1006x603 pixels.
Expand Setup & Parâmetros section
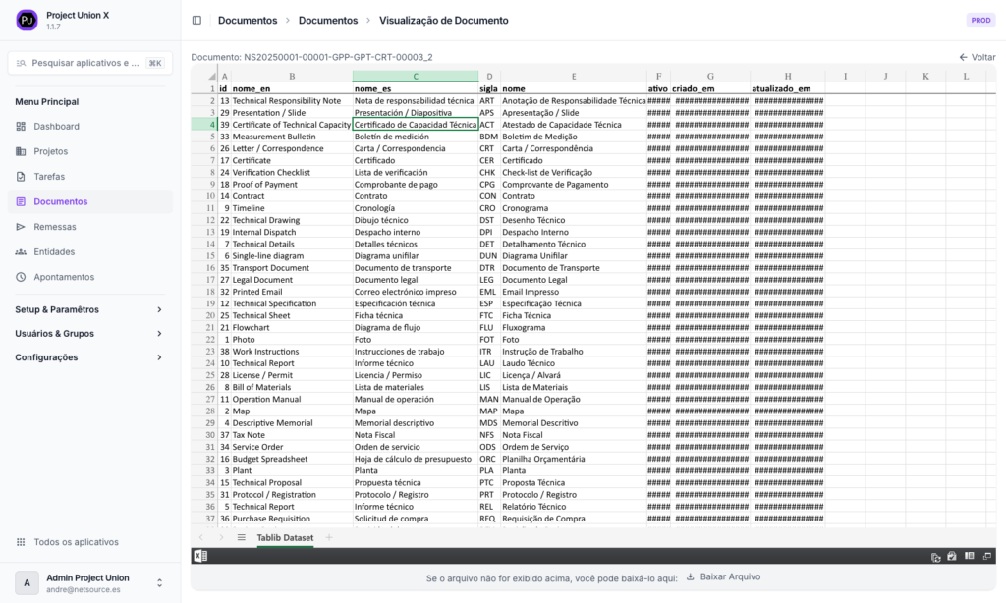[88, 309]
